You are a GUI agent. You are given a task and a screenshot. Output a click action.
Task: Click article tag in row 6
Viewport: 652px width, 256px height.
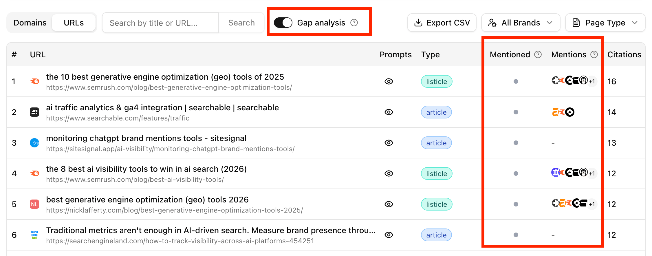(x=436, y=235)
